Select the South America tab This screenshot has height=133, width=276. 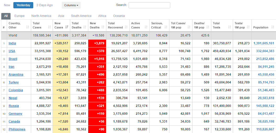pyautogui.click(x=81, y=16)
